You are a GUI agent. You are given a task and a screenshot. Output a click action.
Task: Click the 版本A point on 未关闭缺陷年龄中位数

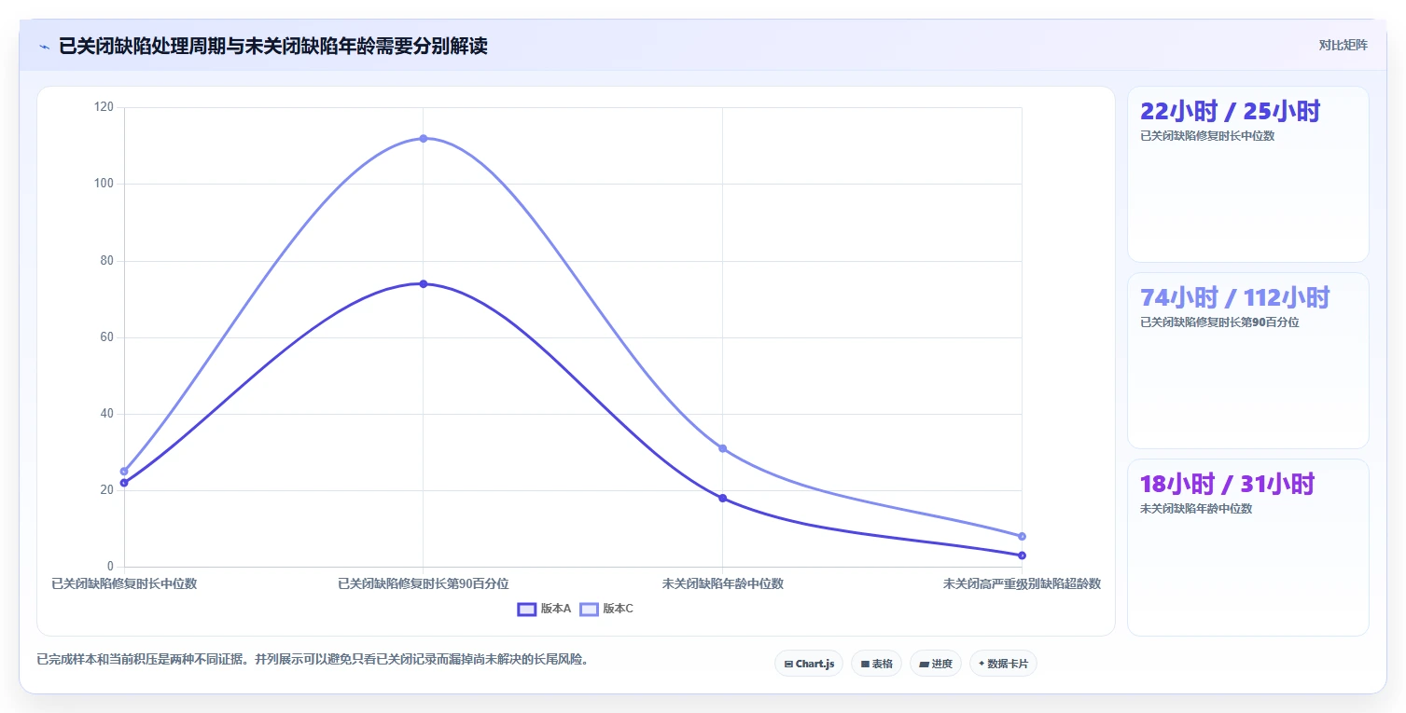[x=722, y=498]
